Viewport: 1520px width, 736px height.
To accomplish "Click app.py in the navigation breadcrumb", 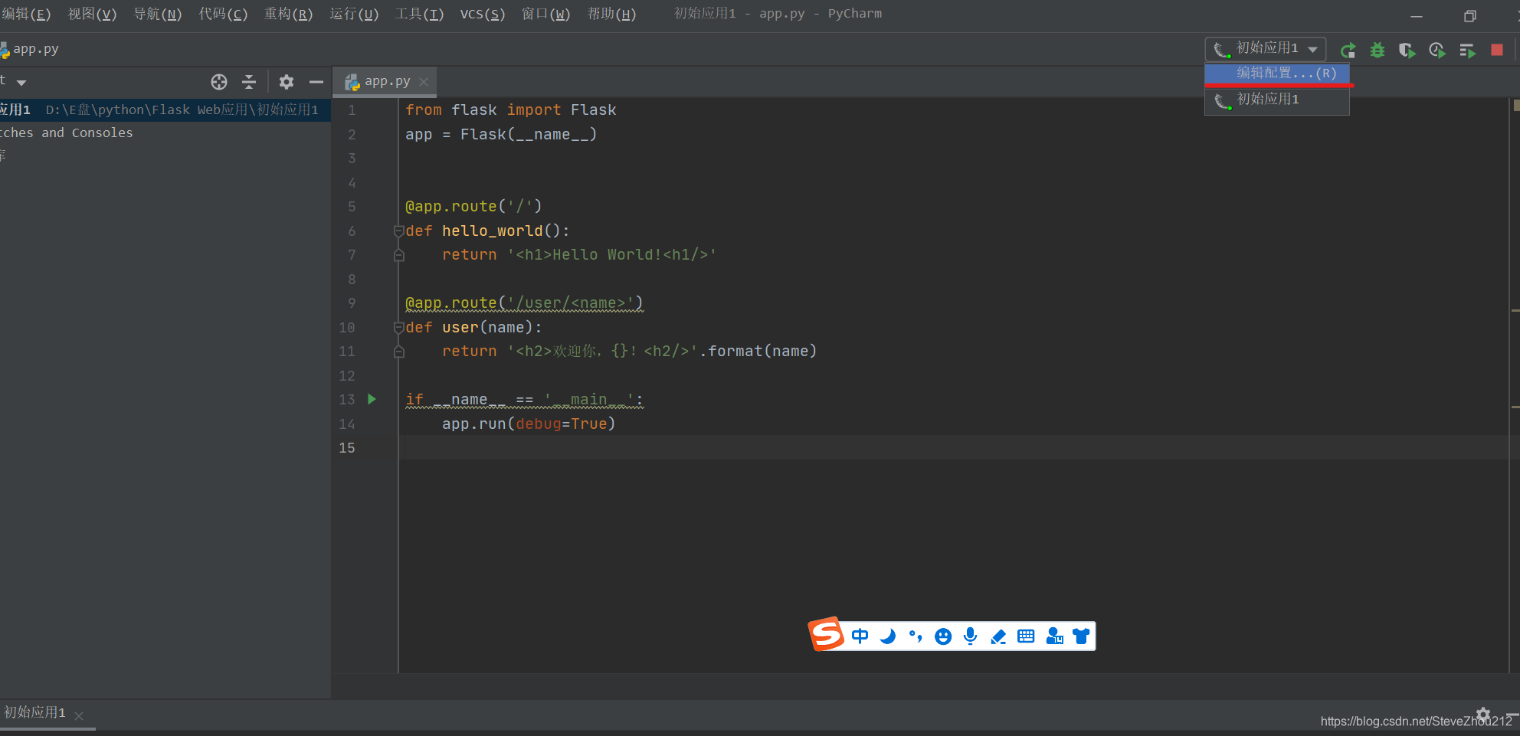I will click(31, 49).
